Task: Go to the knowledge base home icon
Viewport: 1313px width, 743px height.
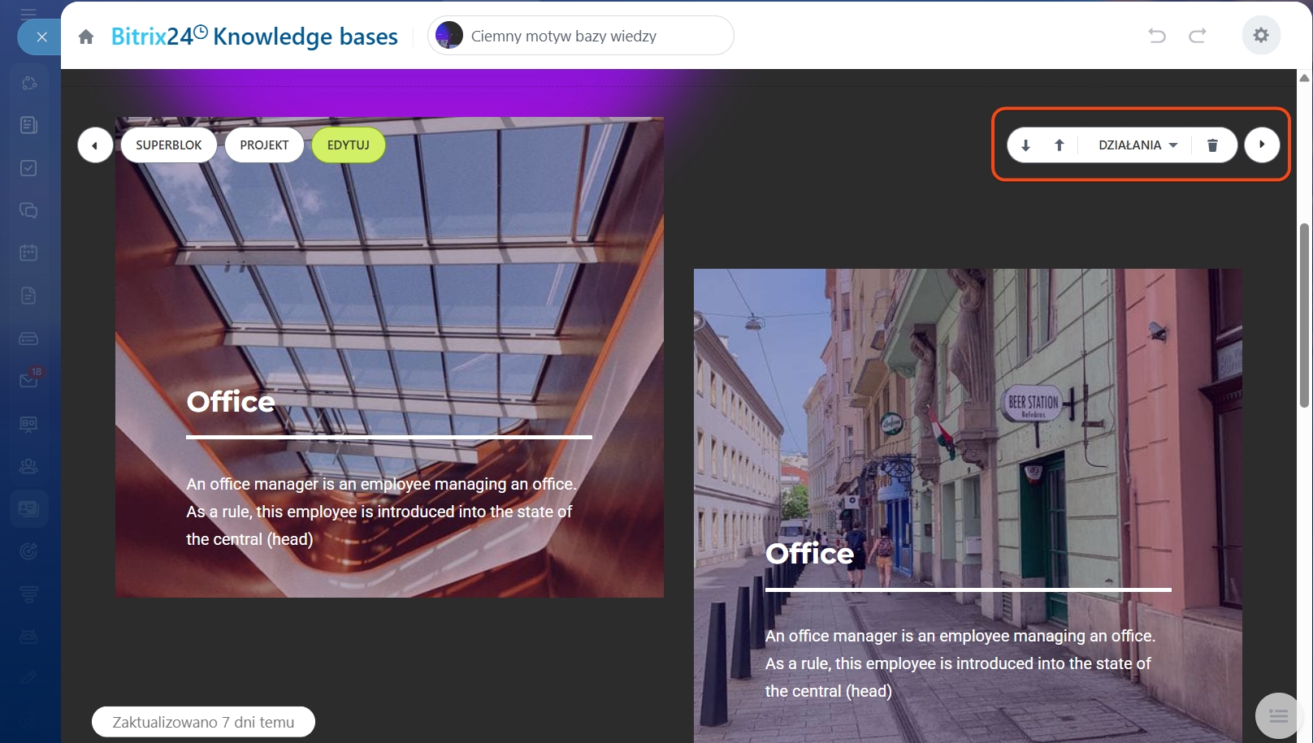Action: pos(86,37)
